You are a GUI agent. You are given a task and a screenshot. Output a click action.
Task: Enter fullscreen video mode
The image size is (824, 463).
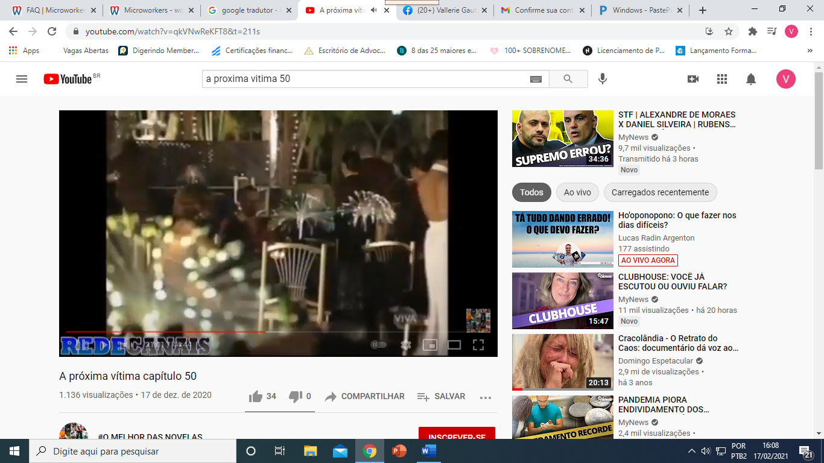[478, 345]
